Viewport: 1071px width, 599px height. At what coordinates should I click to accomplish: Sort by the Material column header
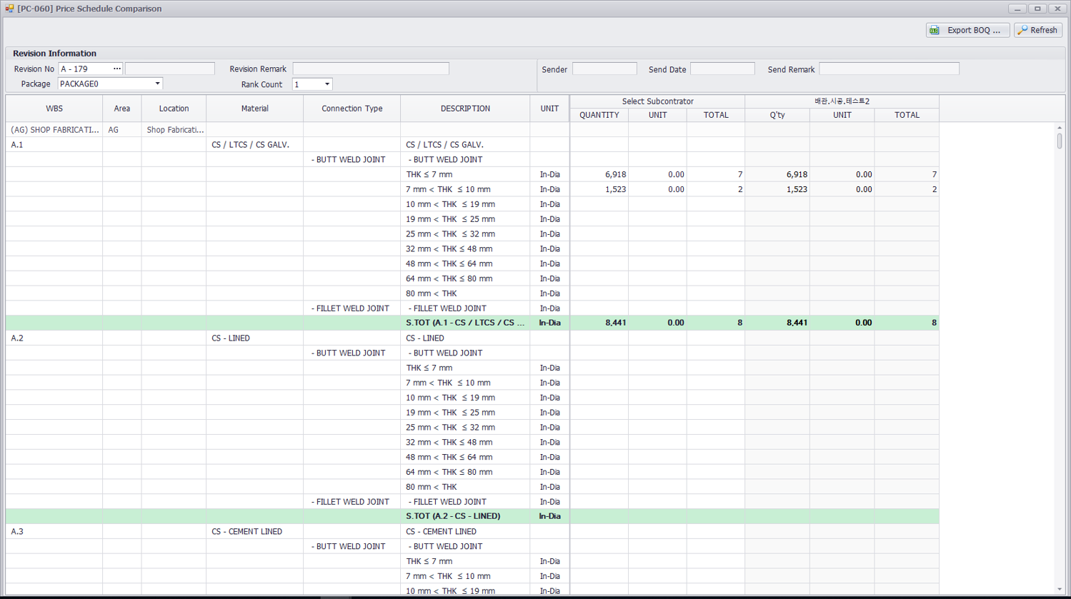254,109
